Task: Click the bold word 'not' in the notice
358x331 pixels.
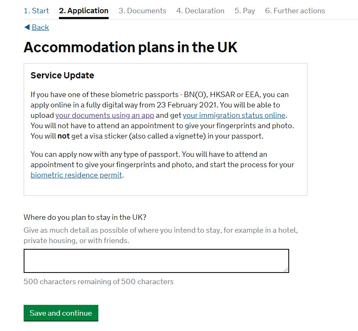Action: click(63, 136)
